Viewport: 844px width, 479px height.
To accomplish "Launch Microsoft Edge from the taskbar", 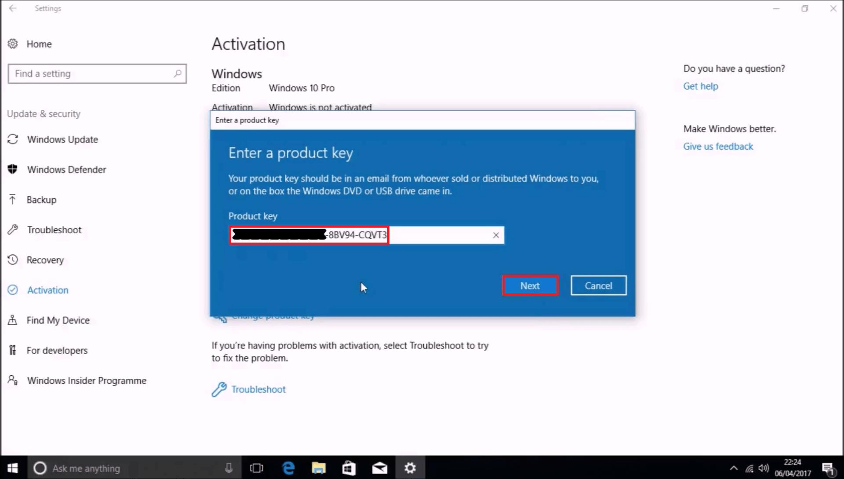I will 288,468.
